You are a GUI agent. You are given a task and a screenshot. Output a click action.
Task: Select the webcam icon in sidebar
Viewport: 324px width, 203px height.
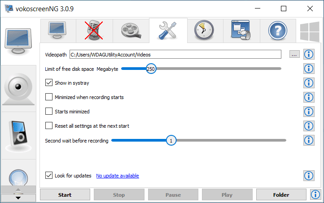(x=18, y=89)
